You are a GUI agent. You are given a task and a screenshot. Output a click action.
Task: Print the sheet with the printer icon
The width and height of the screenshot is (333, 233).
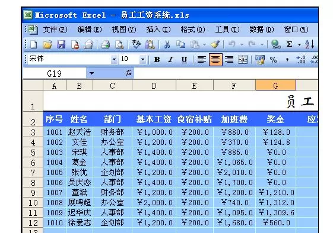click(105, 45)
